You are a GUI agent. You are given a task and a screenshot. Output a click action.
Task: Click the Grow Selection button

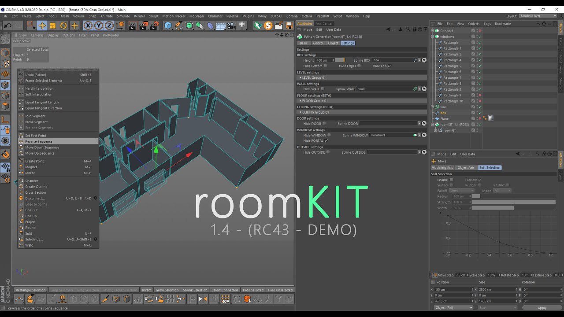pyautogui.click(x=167, y=290)
